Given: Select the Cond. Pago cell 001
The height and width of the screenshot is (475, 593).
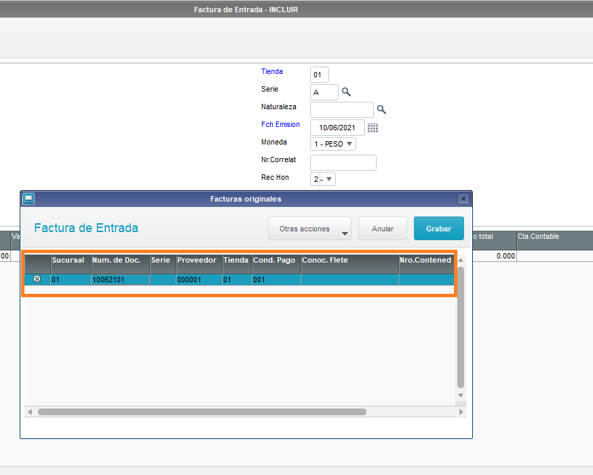Looking at the screenshot, I should 276,280.
